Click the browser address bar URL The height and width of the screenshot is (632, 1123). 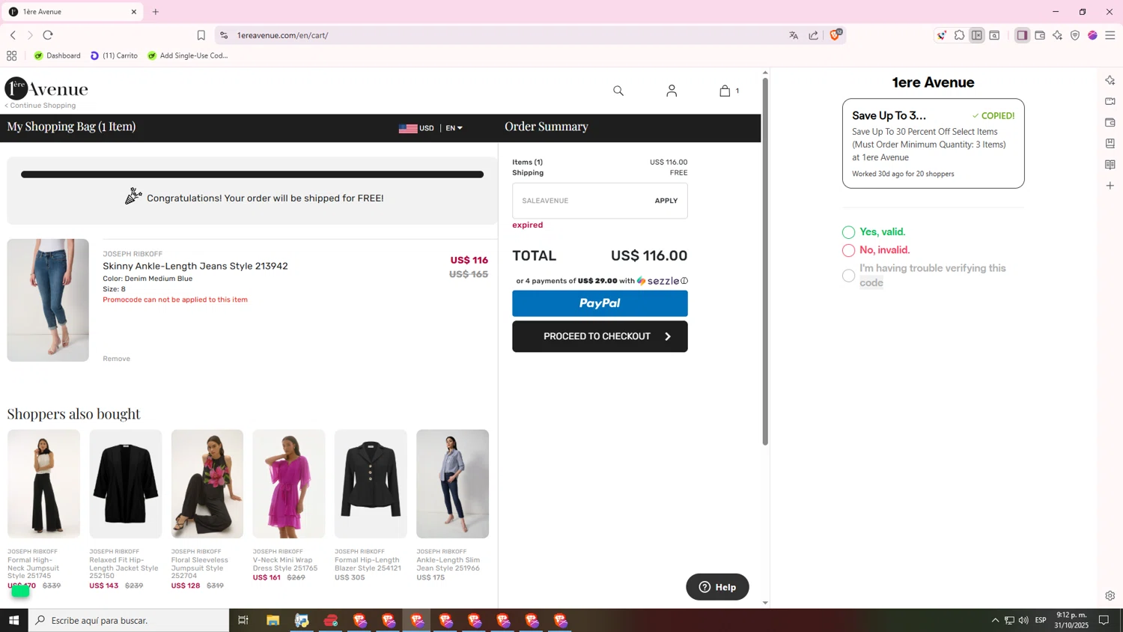(283, 35)
